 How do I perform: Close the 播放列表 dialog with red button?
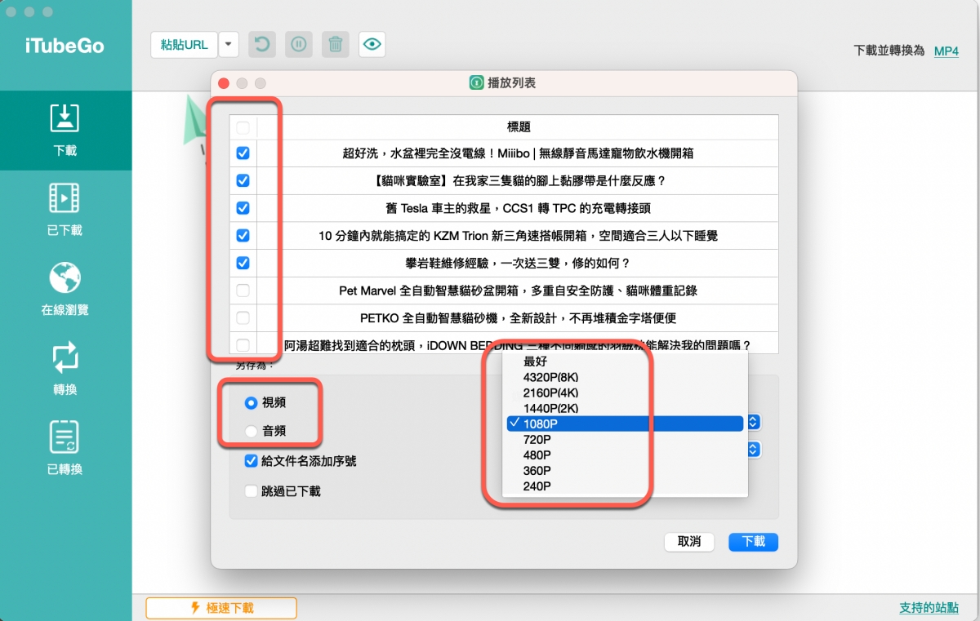pos(223,83)
